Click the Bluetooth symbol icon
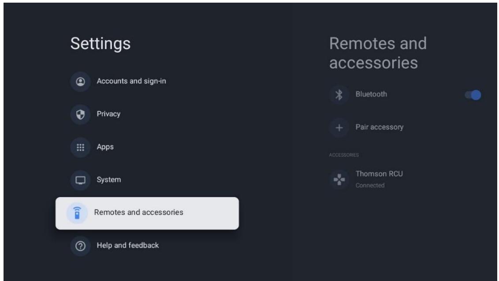 tap(339, 94)
